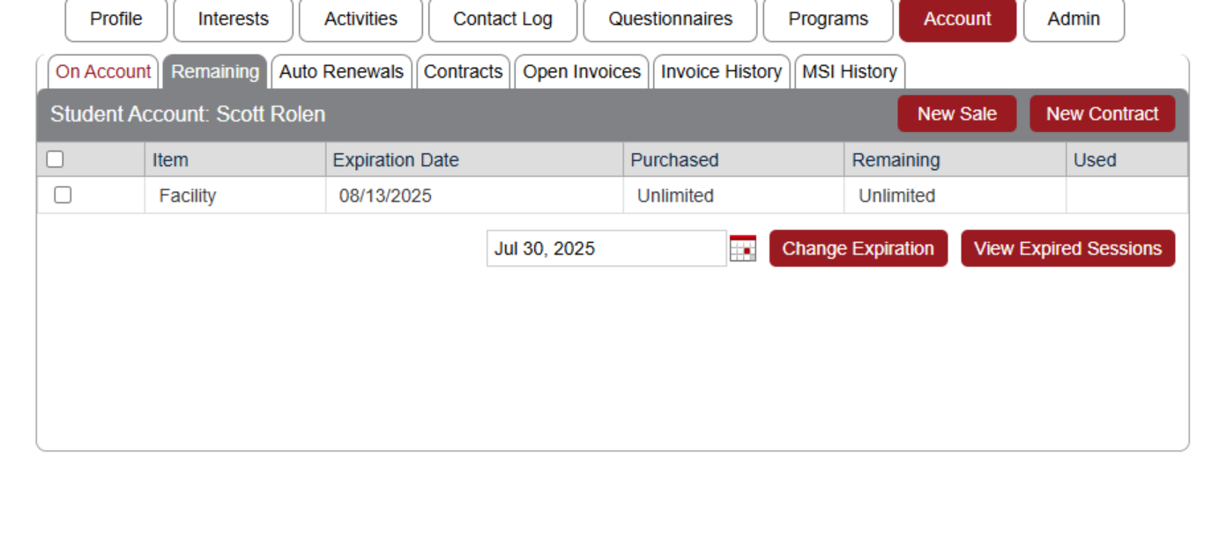Check the Facility row checkbox
1219x552 pixels.
coord(62,195)
